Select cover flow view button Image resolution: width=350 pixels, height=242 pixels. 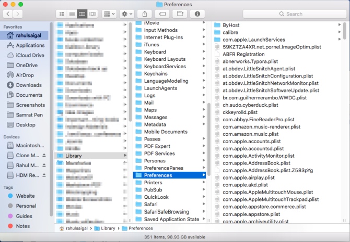click(x=92, y=14)
